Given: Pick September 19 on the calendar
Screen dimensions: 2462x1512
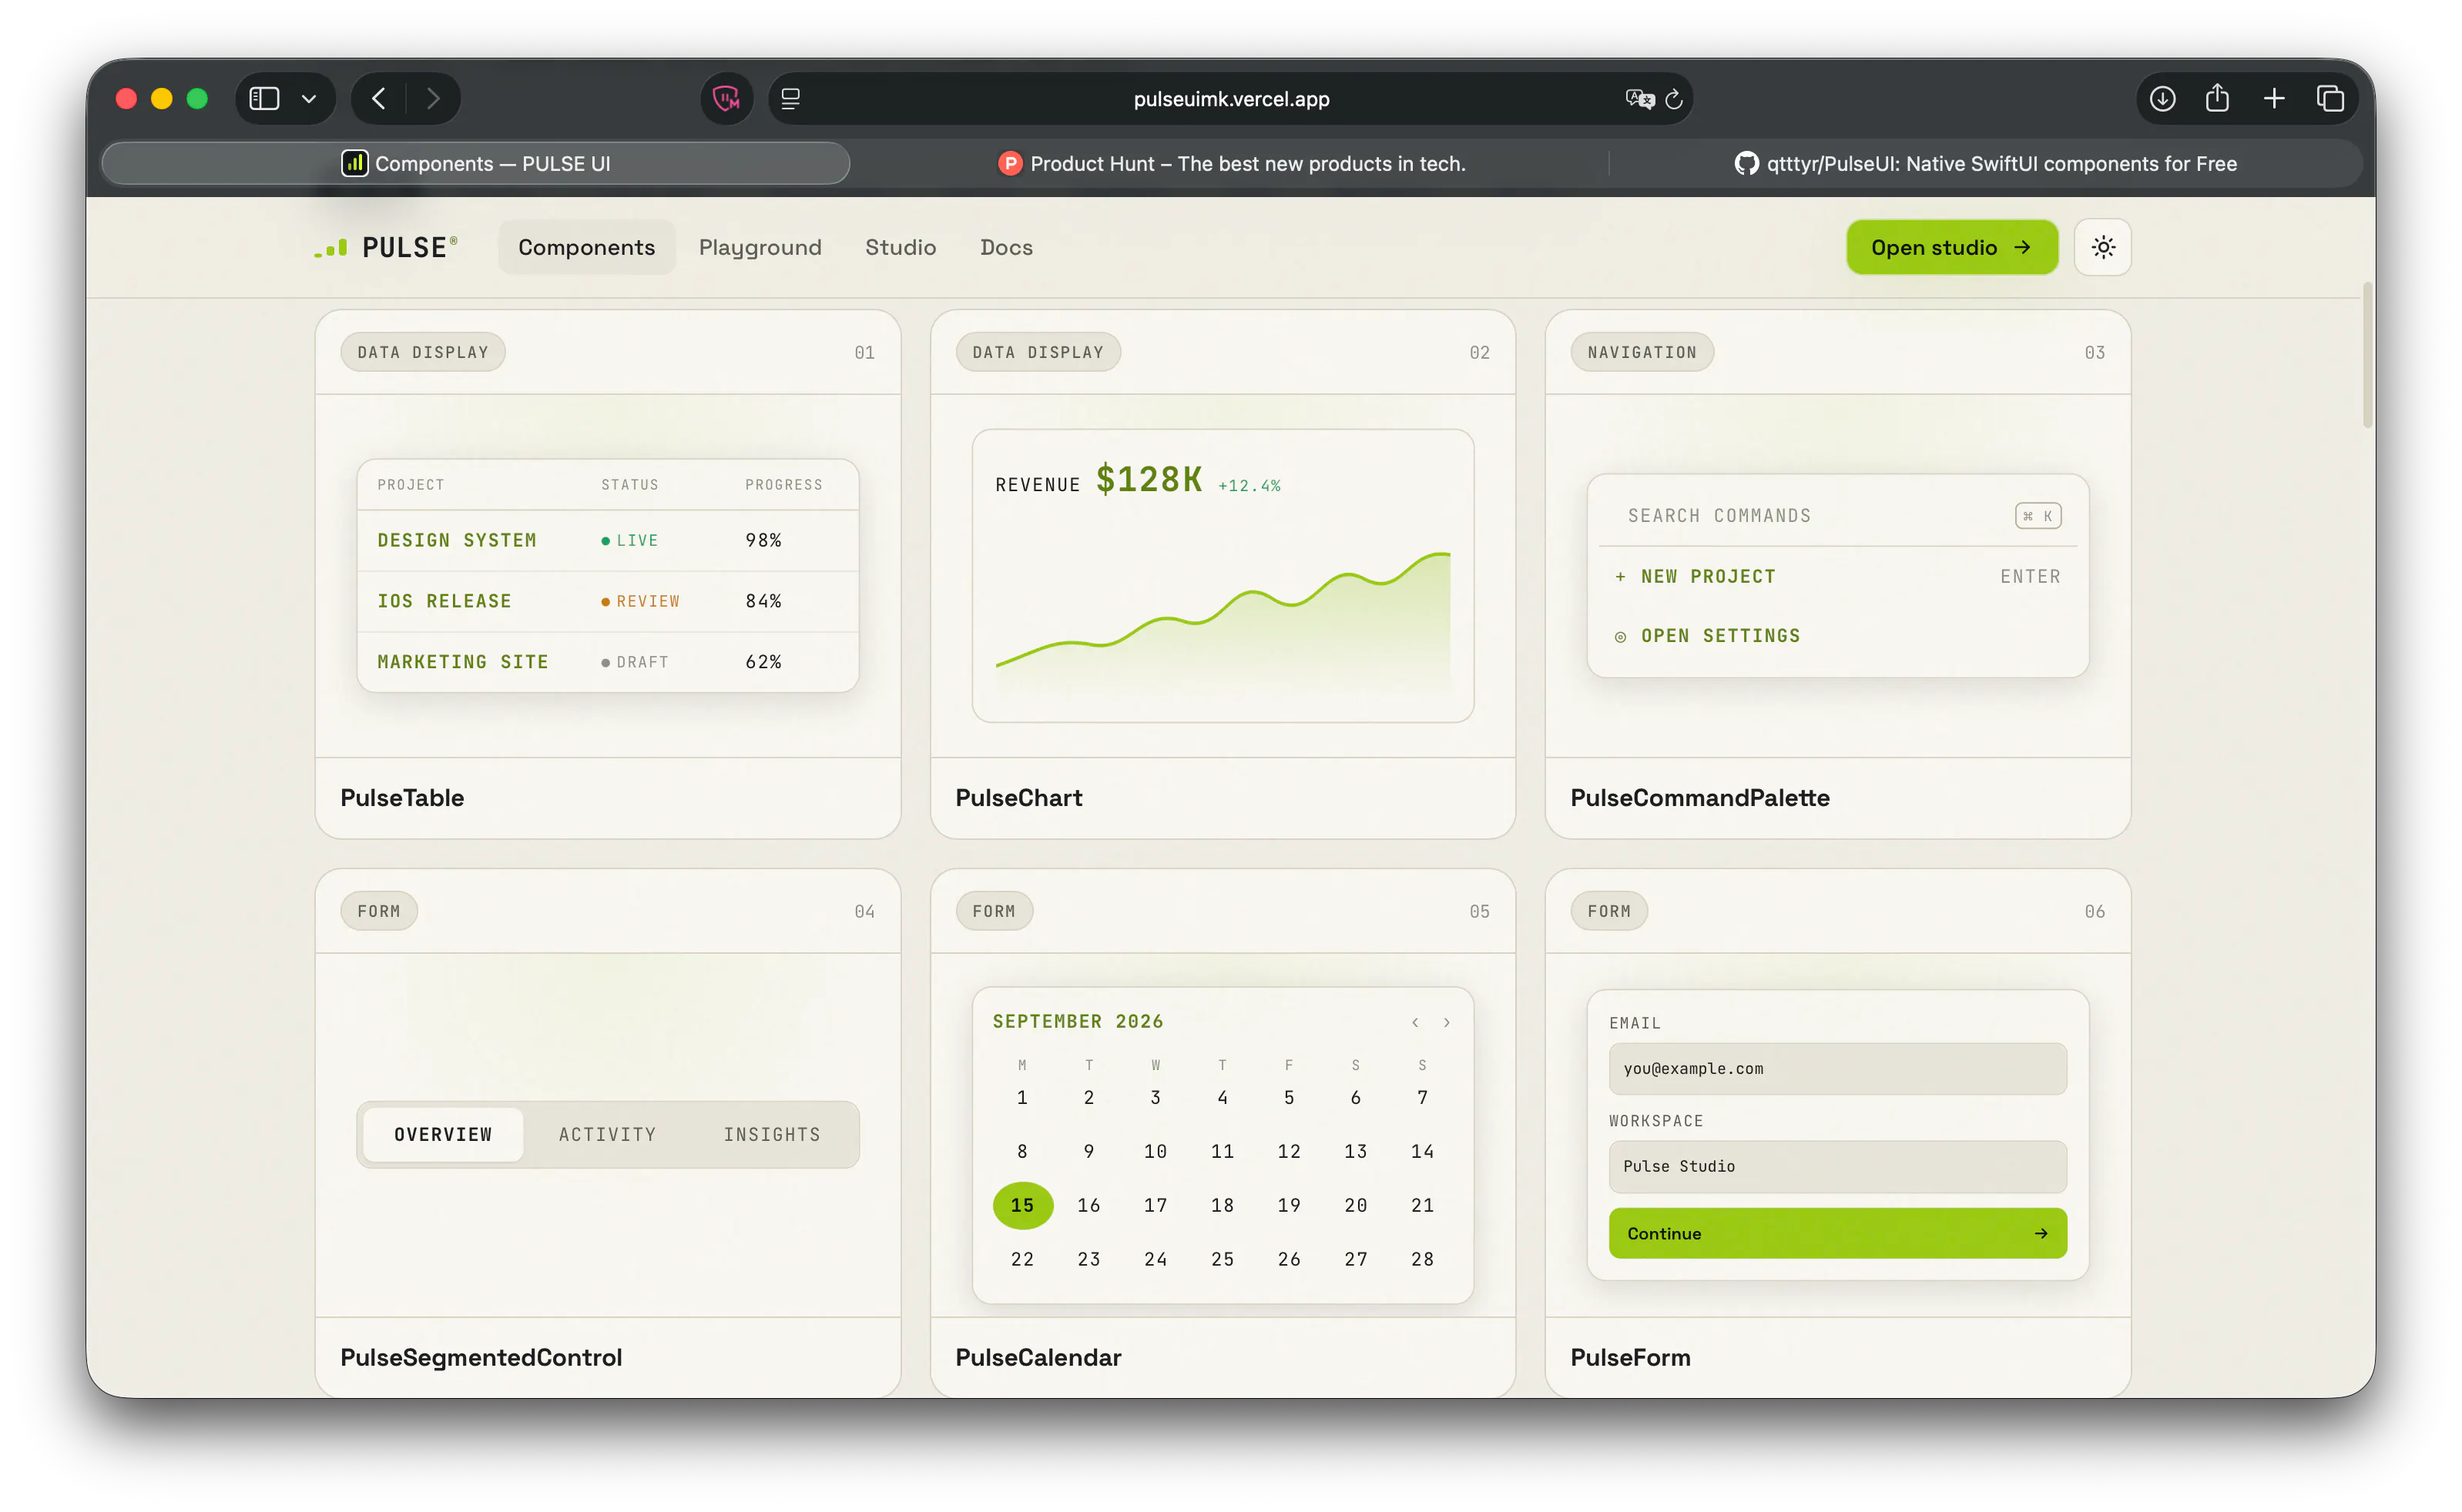Looking at the screenshot, I should coord(1289,1205).
